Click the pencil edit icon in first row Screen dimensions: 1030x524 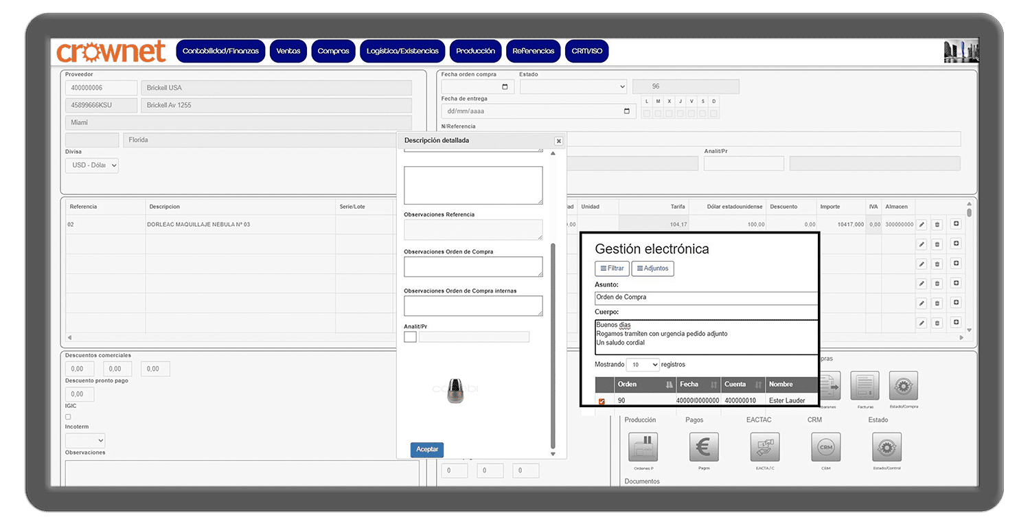[x=922, y=225]
